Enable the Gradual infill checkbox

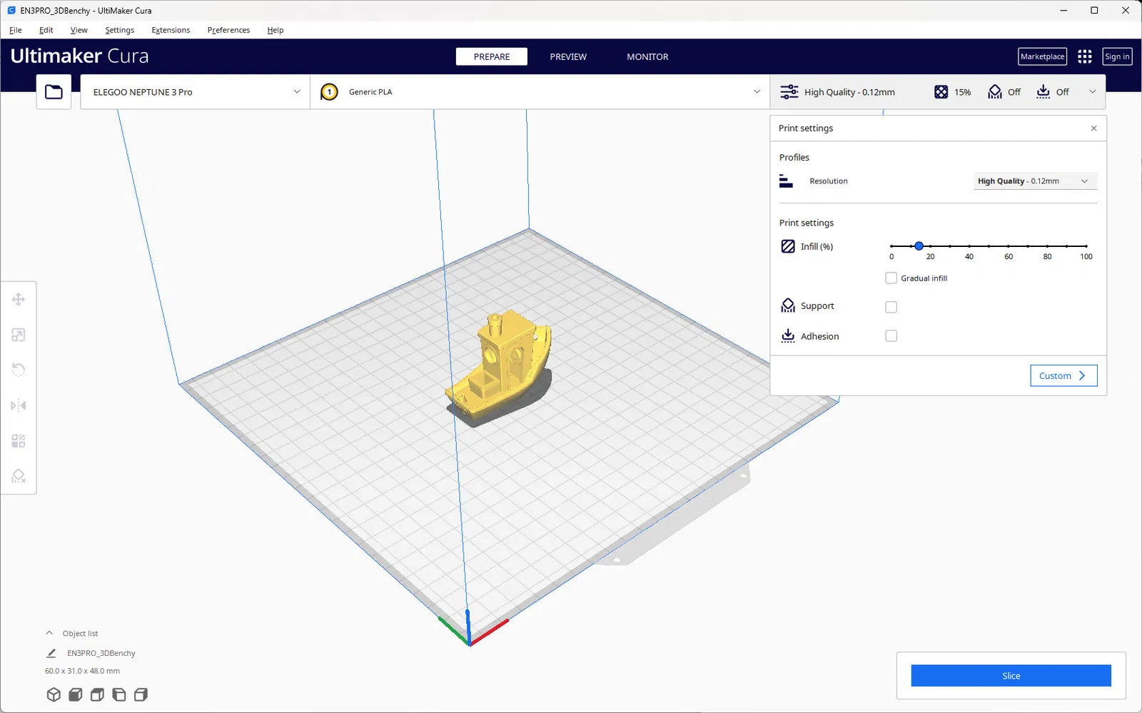891,278
